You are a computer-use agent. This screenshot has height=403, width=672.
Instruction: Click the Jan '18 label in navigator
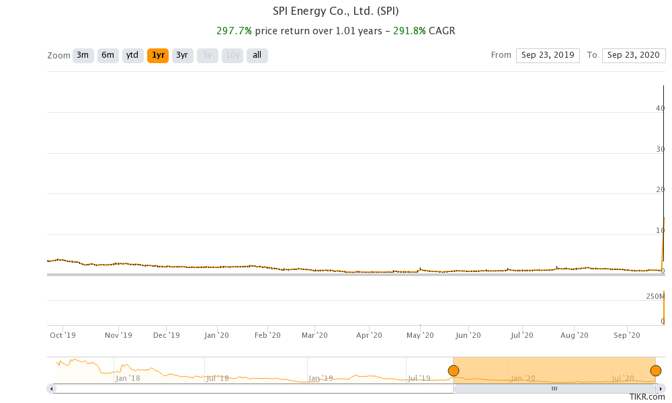(128, 378)
